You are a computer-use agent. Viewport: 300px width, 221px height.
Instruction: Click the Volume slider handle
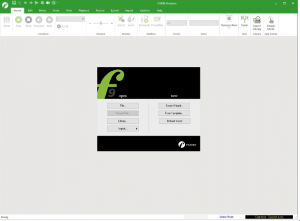pos(101,23)
